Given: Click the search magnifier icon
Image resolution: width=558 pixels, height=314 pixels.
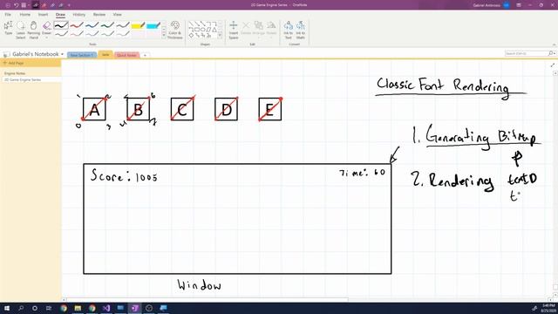Looking at the screenshot, I should point(550,53).
